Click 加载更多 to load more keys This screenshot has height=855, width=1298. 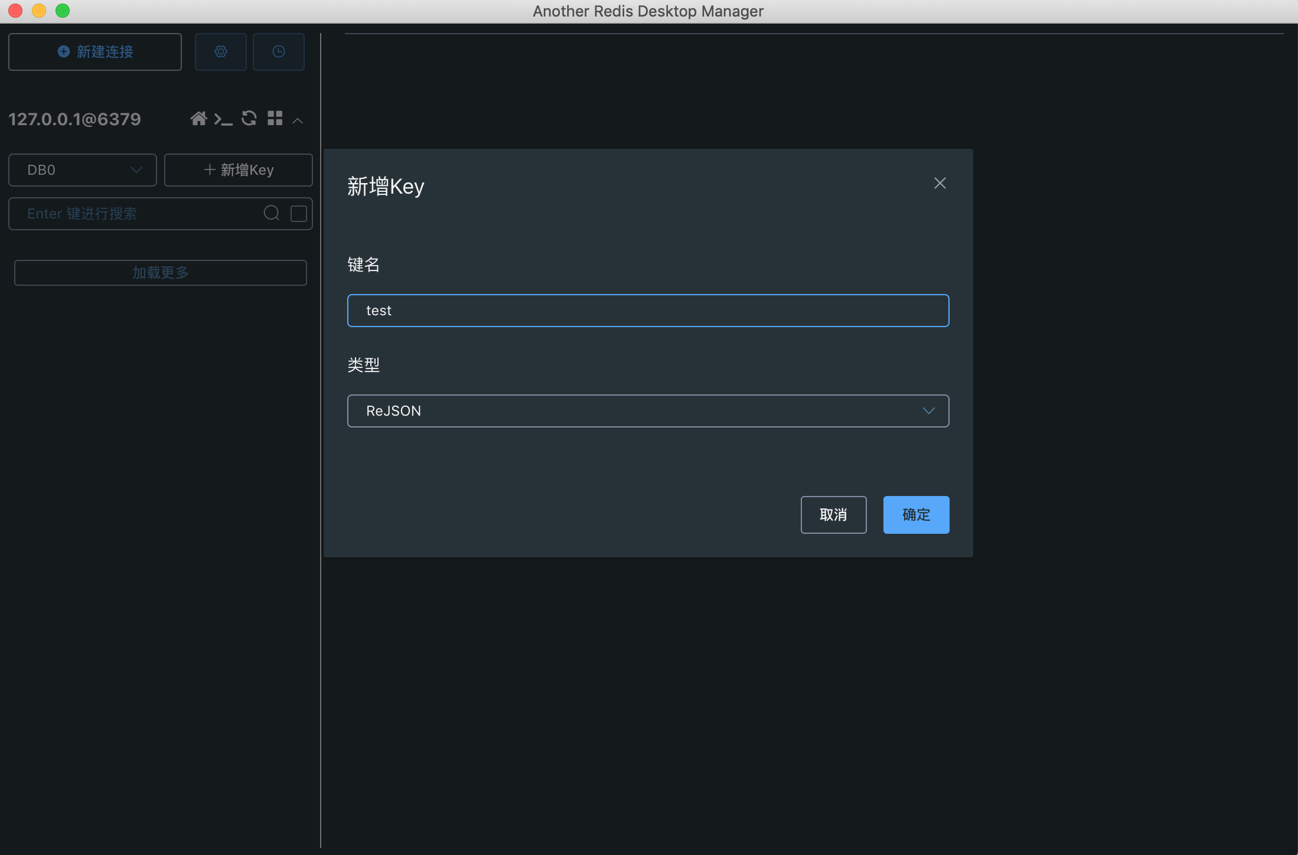[160, 272]
